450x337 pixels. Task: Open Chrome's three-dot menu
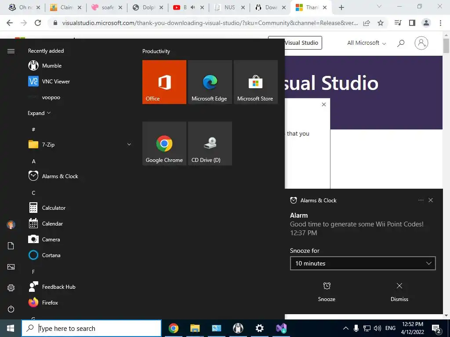440,23
